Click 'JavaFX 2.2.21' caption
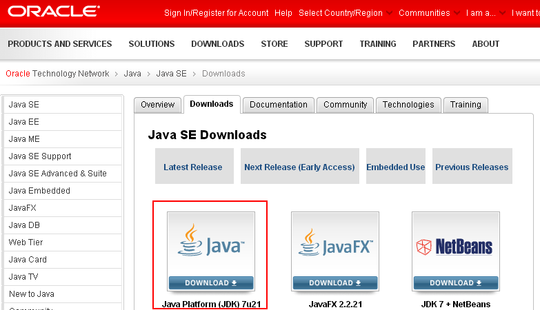The height and width of the screenshot is (310, 540). tap(335, 304)
